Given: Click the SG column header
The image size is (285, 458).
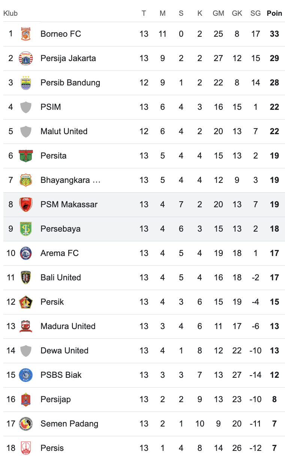Looking at the screenshot, I should click(255, 13).
